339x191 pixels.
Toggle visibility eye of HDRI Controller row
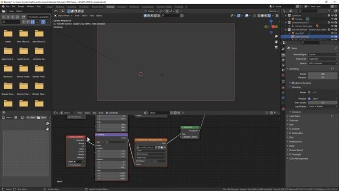pyautogui.click(x=332, y=37)
